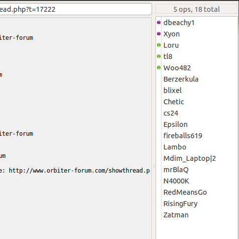
Task: Select Berzerkula in the user list
Action: [181, 79]
